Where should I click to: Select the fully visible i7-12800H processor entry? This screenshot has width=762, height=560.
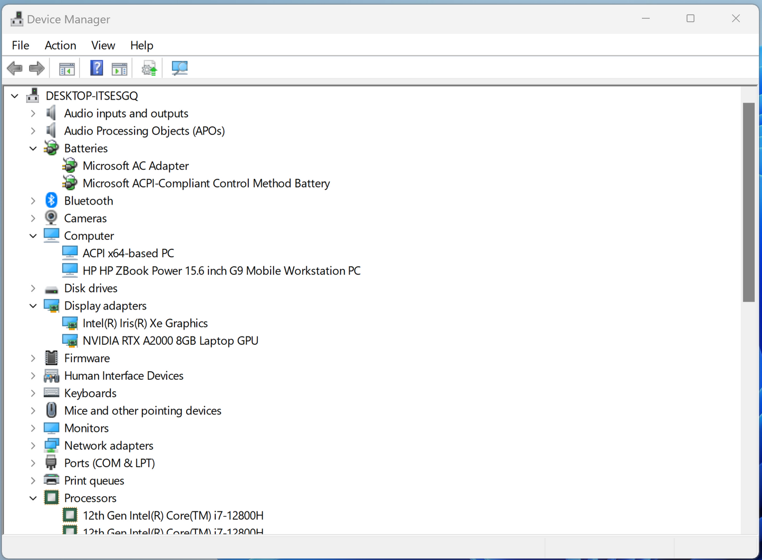click(173, 515)
